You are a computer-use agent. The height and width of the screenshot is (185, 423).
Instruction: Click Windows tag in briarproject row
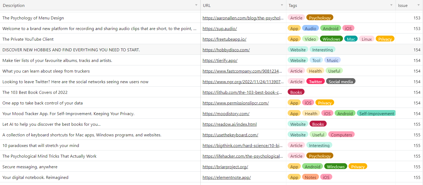[x=336, y=166]
